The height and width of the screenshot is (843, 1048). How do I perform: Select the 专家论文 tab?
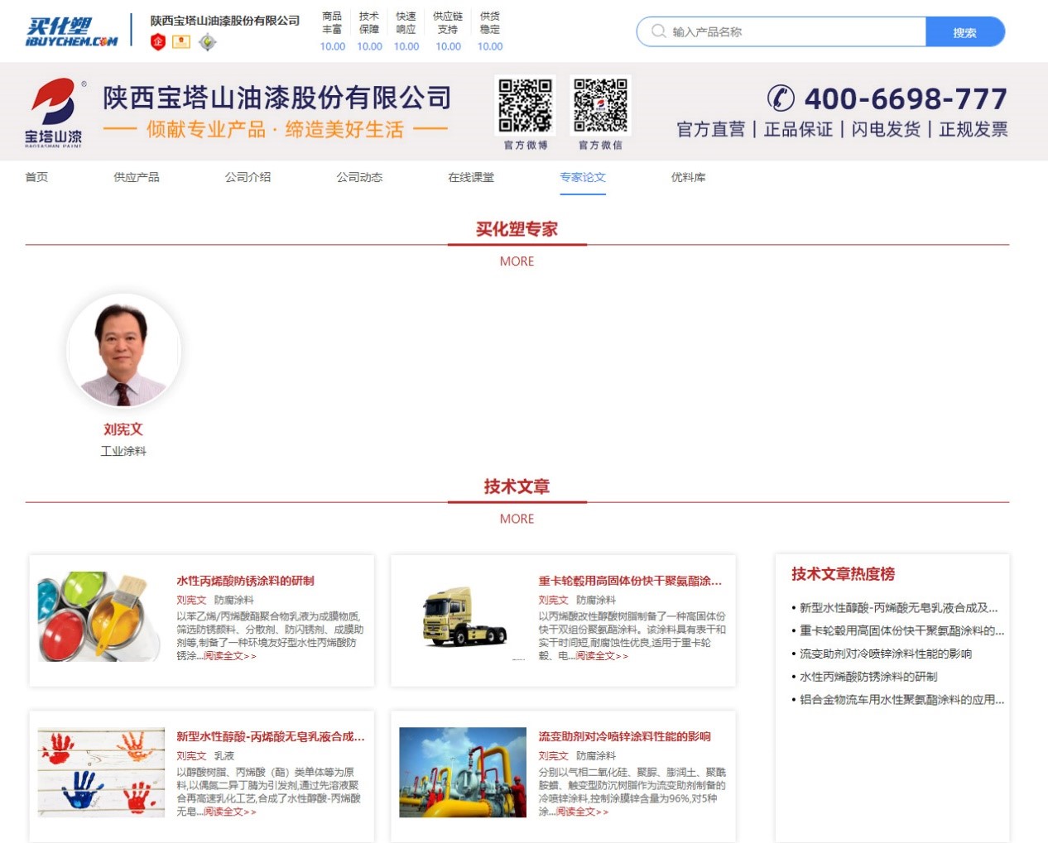583,177
